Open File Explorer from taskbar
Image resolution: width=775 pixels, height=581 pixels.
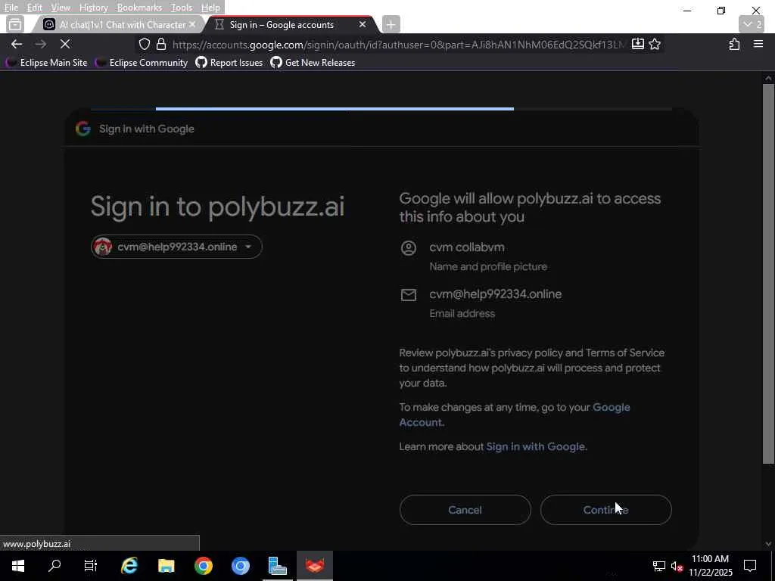click(x=166, y=566)
